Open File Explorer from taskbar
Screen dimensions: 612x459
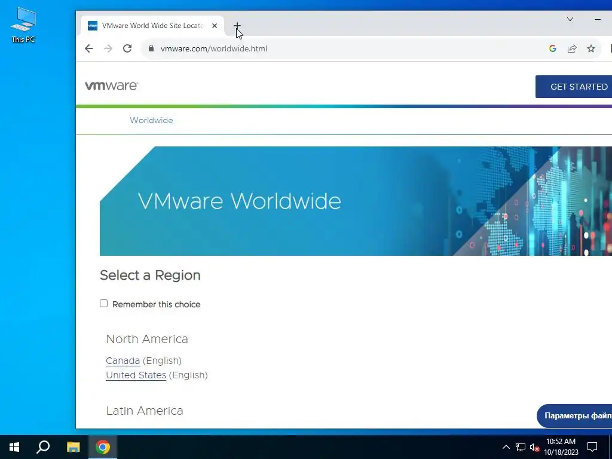tap(73, 447)
